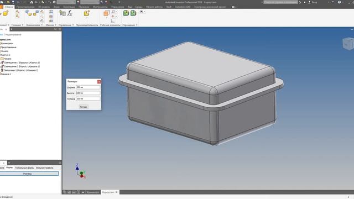Switch to the Крышка document tab
Image resolution: width=354 pixels, height=199 pixels.
[93, 192]
